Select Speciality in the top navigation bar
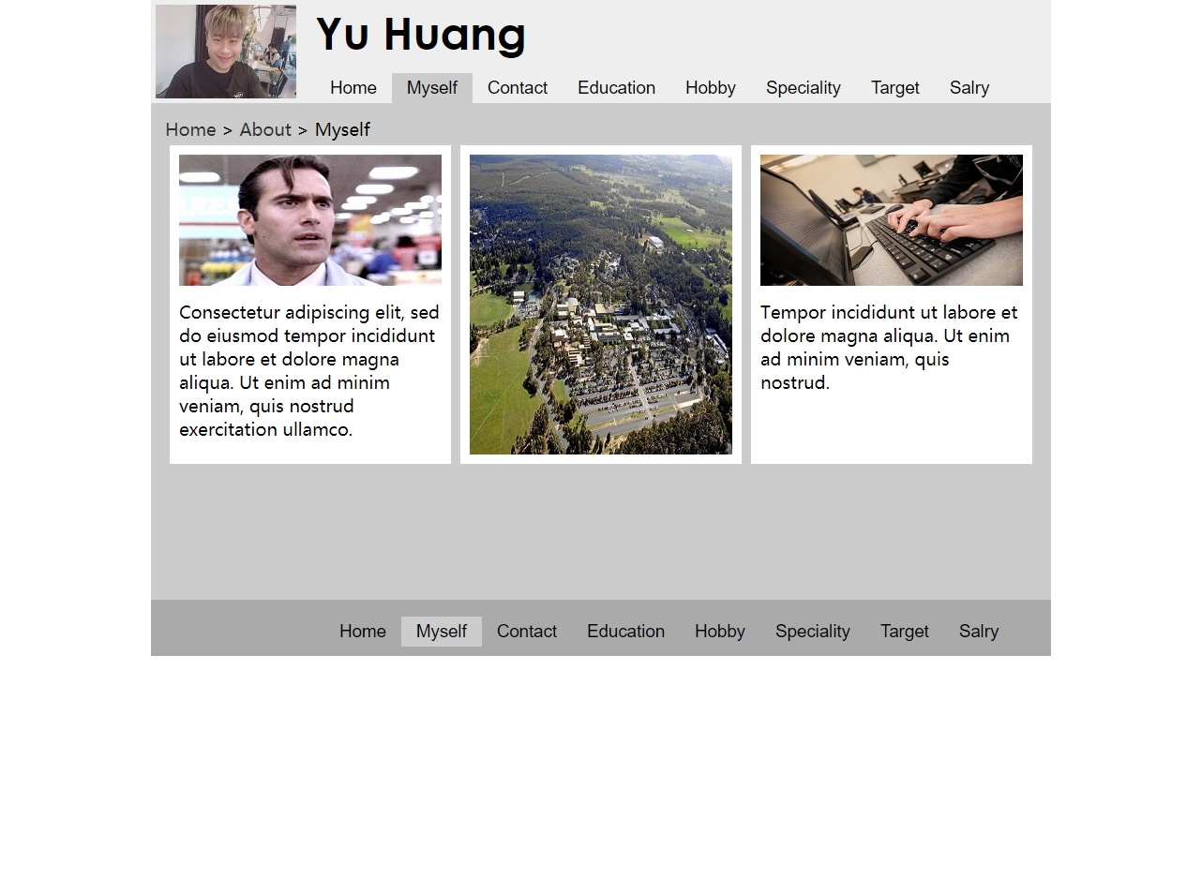Image resolution: width=1202 pixels, height=894 pixels. click(x=804, y=88)
